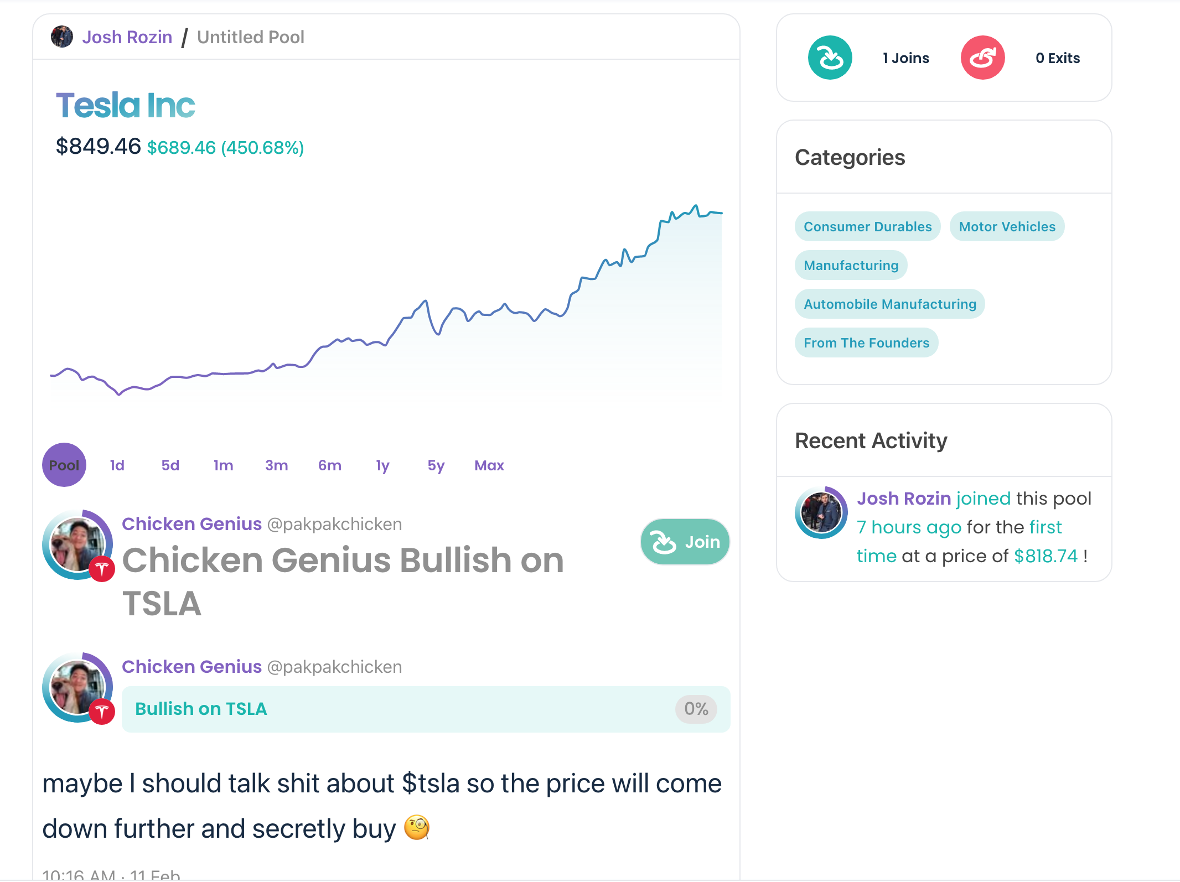The width and height of the screenshot is (1180, 882).
Task: Show the 6m chart range
Action: (329, 465)
